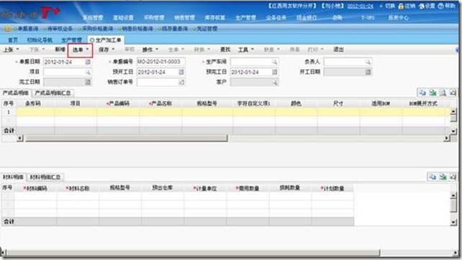Click lookup magnifier in 负责人 field
The width and height of the screenshot is (462, 260).
(368, 62)
